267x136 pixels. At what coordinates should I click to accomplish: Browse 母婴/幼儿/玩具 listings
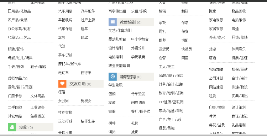(20, 58)
